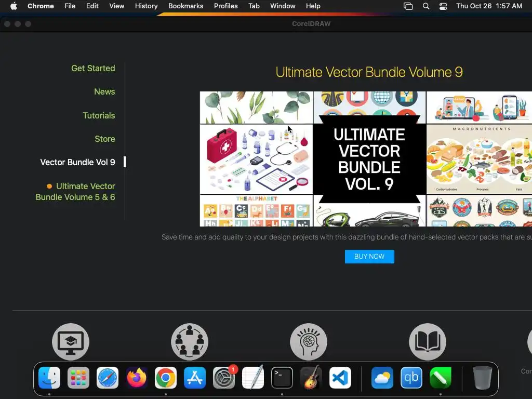Open qBittorrent from the Dock
Viewport: 532px width, 399px height.
411,378
